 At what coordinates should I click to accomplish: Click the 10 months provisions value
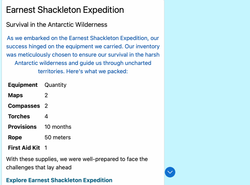pyautogui.click(x=58, y=127)
